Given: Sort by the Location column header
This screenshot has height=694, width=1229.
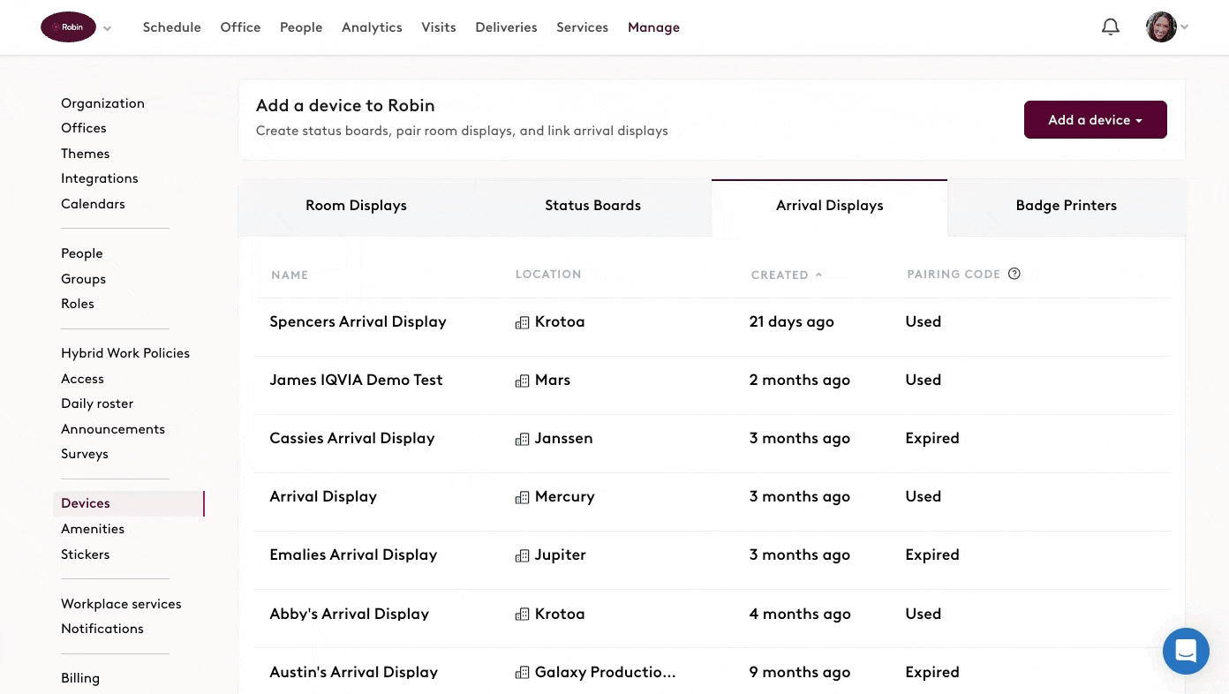Looking at the screenshot, I should click(x=548, y=274).
